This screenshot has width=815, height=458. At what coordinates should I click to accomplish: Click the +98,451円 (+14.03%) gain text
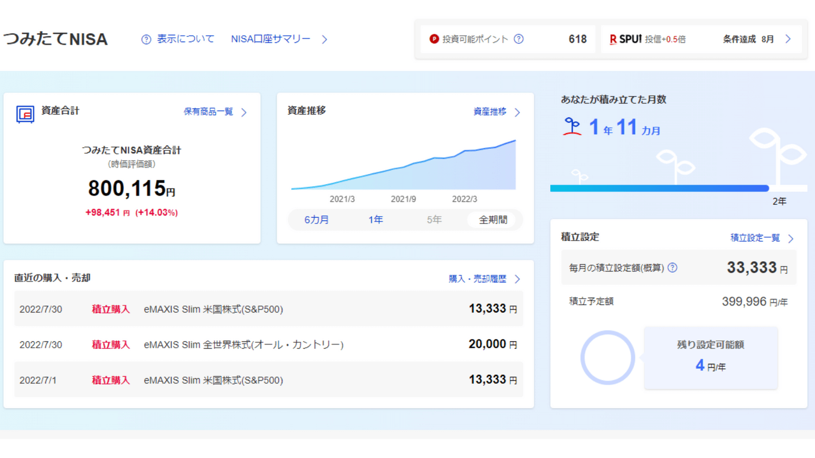pyautogui.click(x=131, y=212)
